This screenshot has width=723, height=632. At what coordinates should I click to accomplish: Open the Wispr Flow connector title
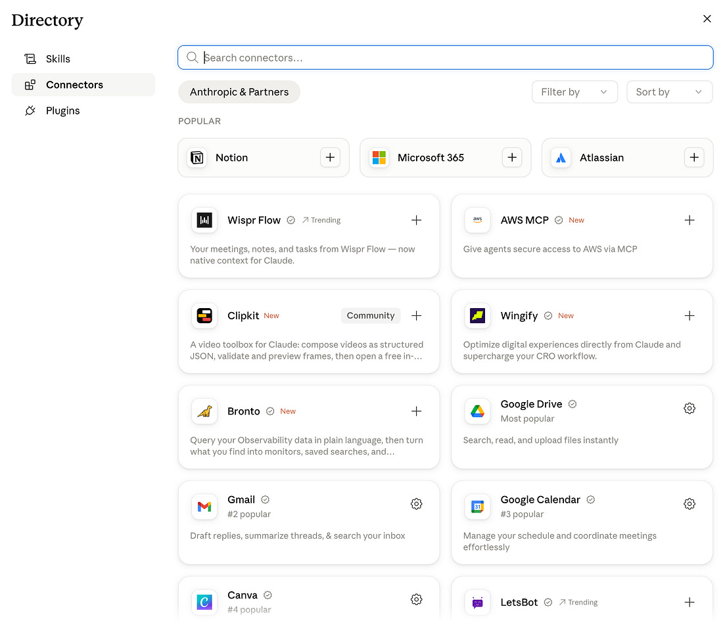pos(254,220)
